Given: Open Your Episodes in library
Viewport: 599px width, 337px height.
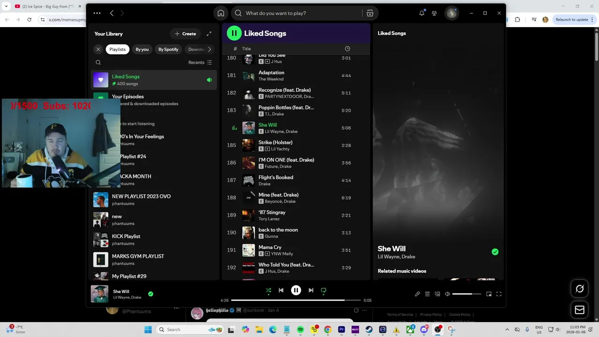Looking at the screenshot, I should click(x=153, y=100).
